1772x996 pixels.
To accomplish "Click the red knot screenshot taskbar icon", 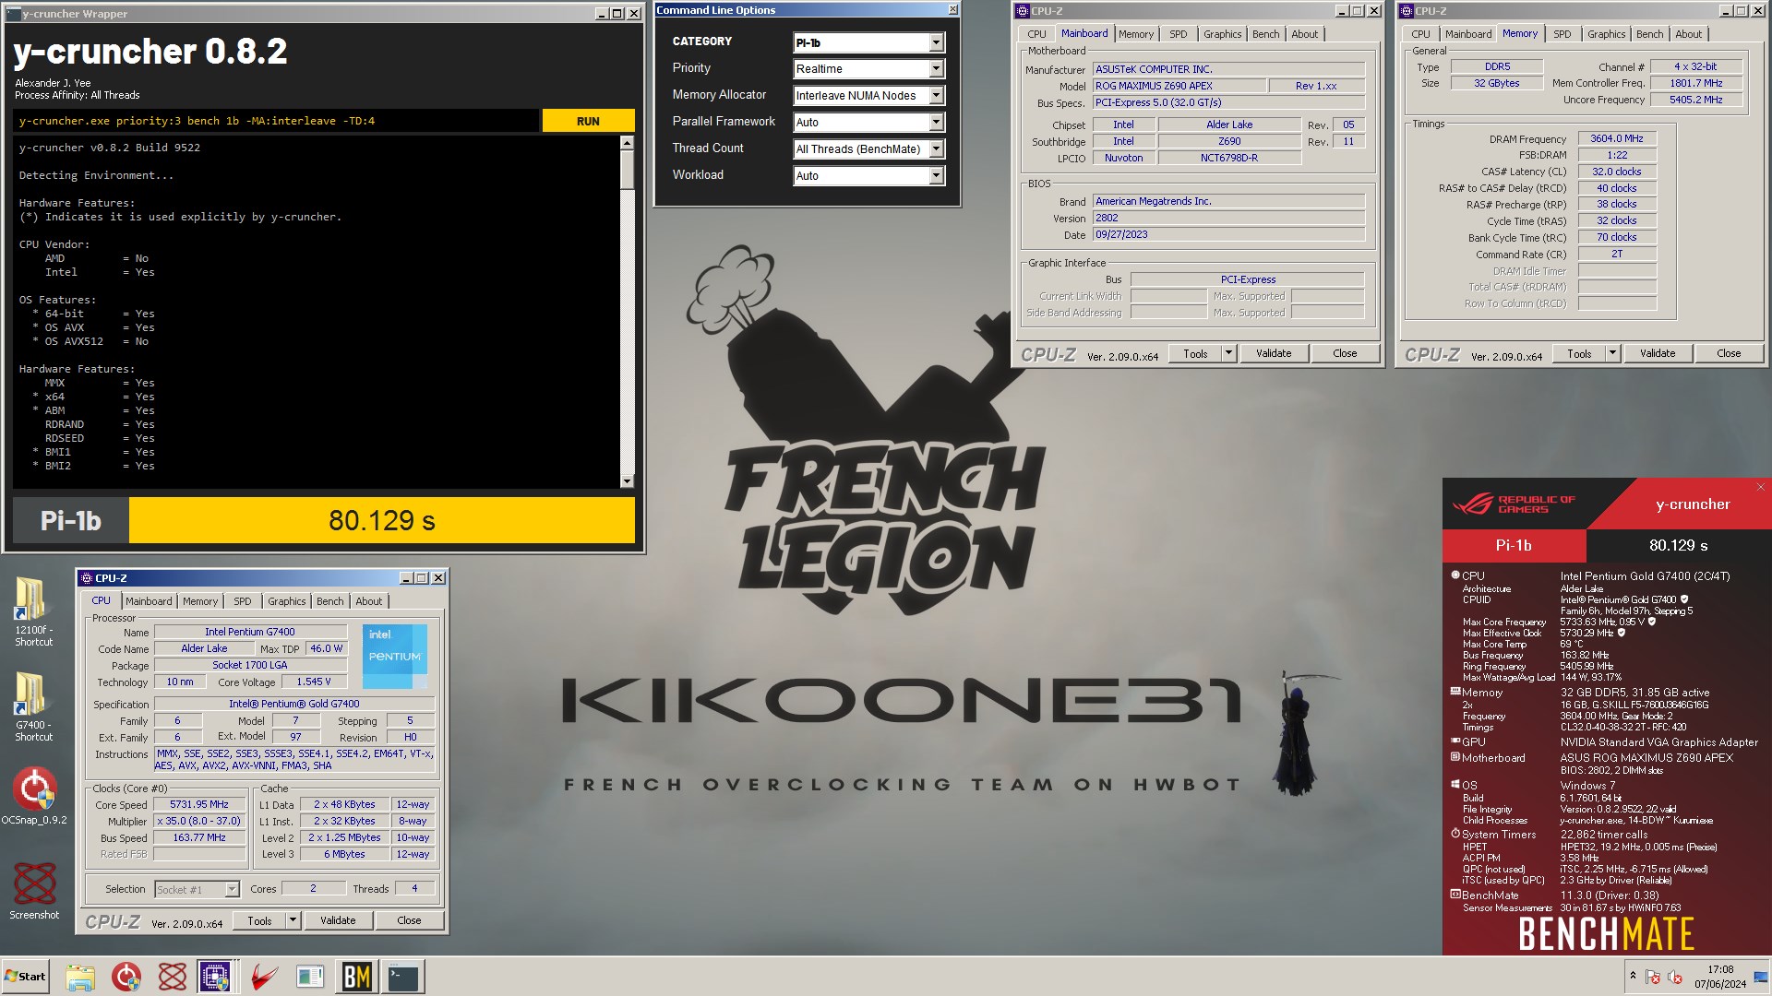I will 172,977.
